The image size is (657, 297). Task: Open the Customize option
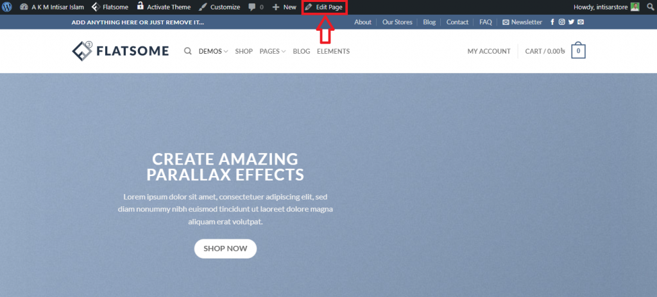[x=219, y=7]
